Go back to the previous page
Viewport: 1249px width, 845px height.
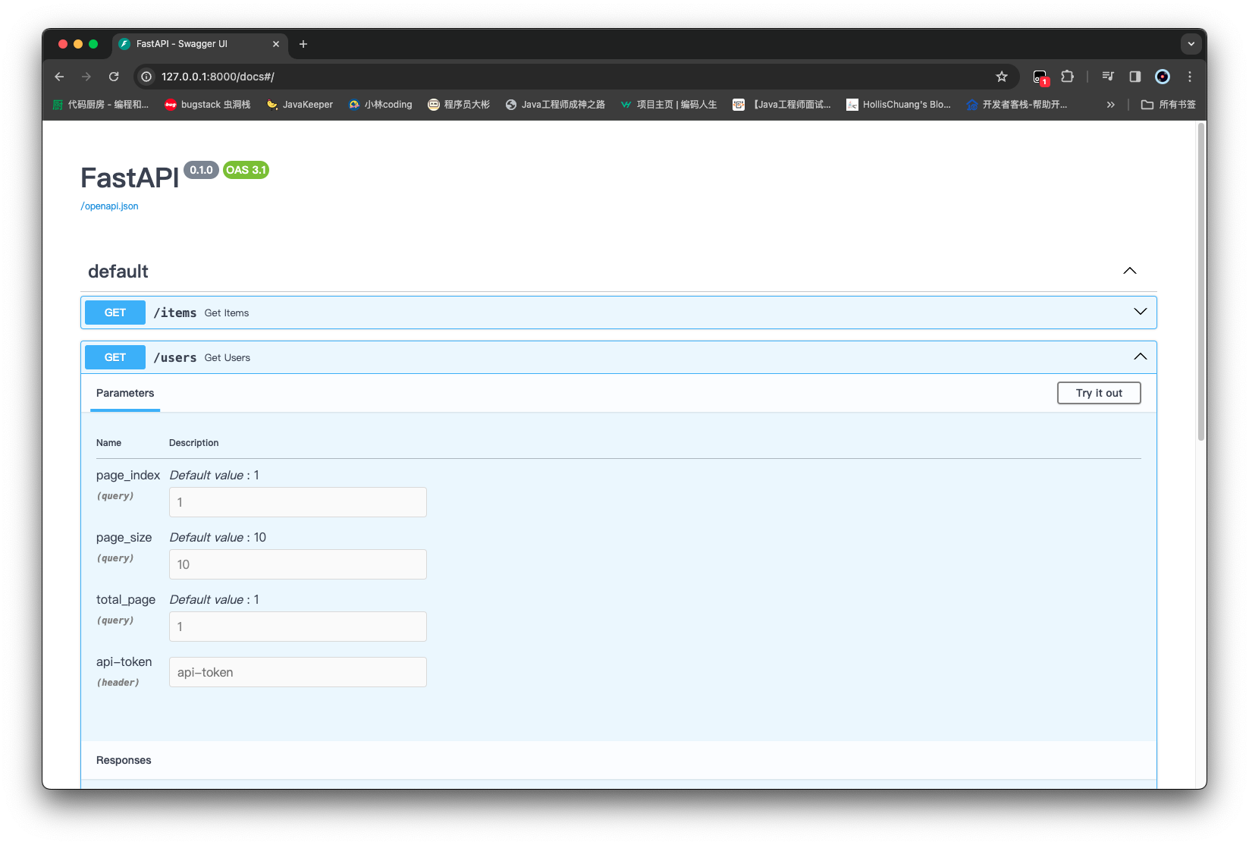click(x=59, y=77)
